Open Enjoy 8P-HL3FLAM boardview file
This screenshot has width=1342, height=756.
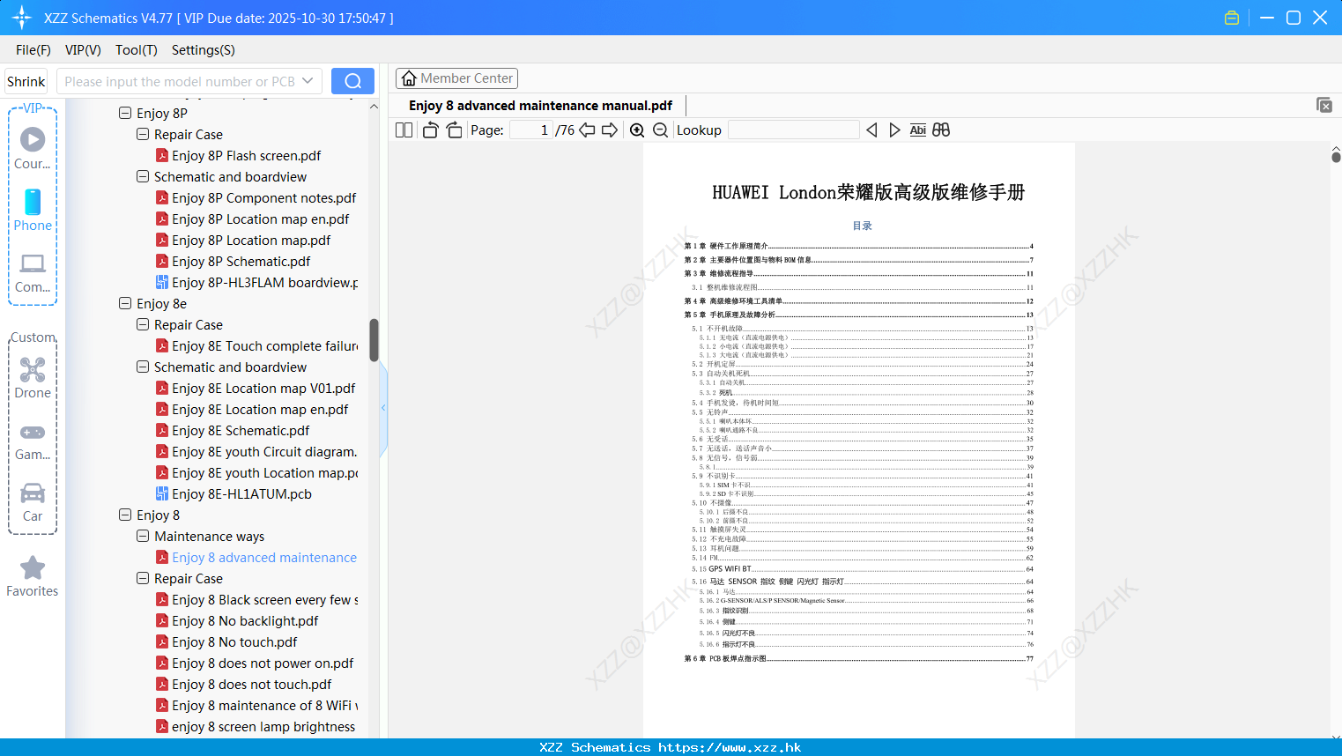[x=256, y=283]
